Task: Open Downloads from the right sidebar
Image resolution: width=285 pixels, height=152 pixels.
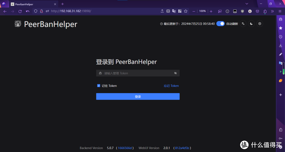Action: click(x=281, y=45)
